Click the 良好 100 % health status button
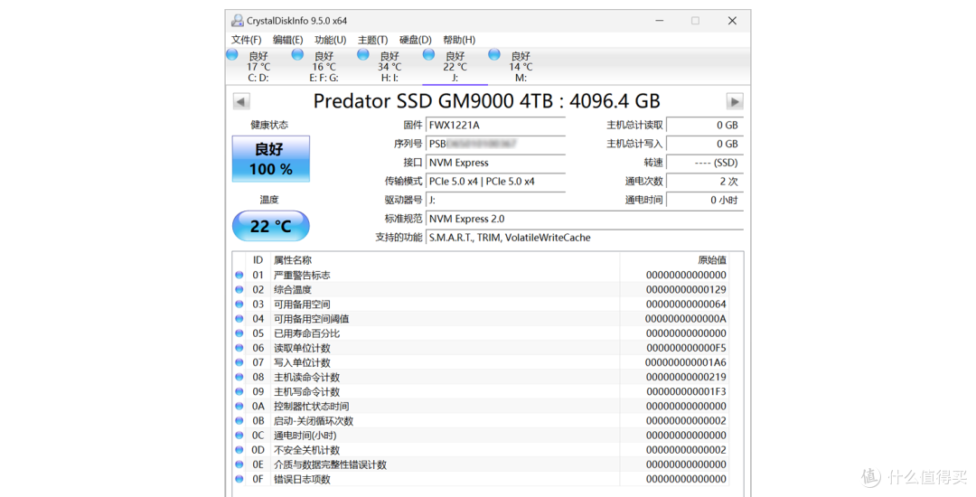 271,159
